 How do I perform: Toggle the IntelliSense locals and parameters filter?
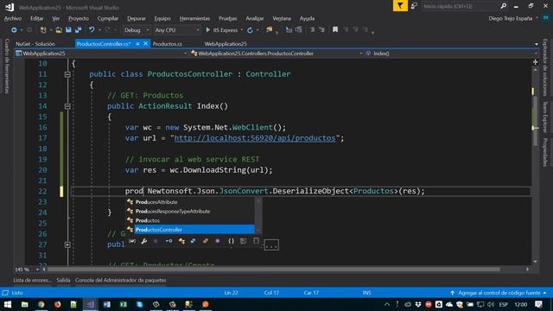132,241
